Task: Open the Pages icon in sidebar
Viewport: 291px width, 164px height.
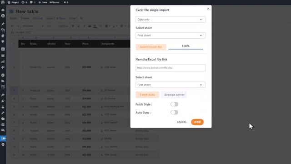Action: [3, 36]
